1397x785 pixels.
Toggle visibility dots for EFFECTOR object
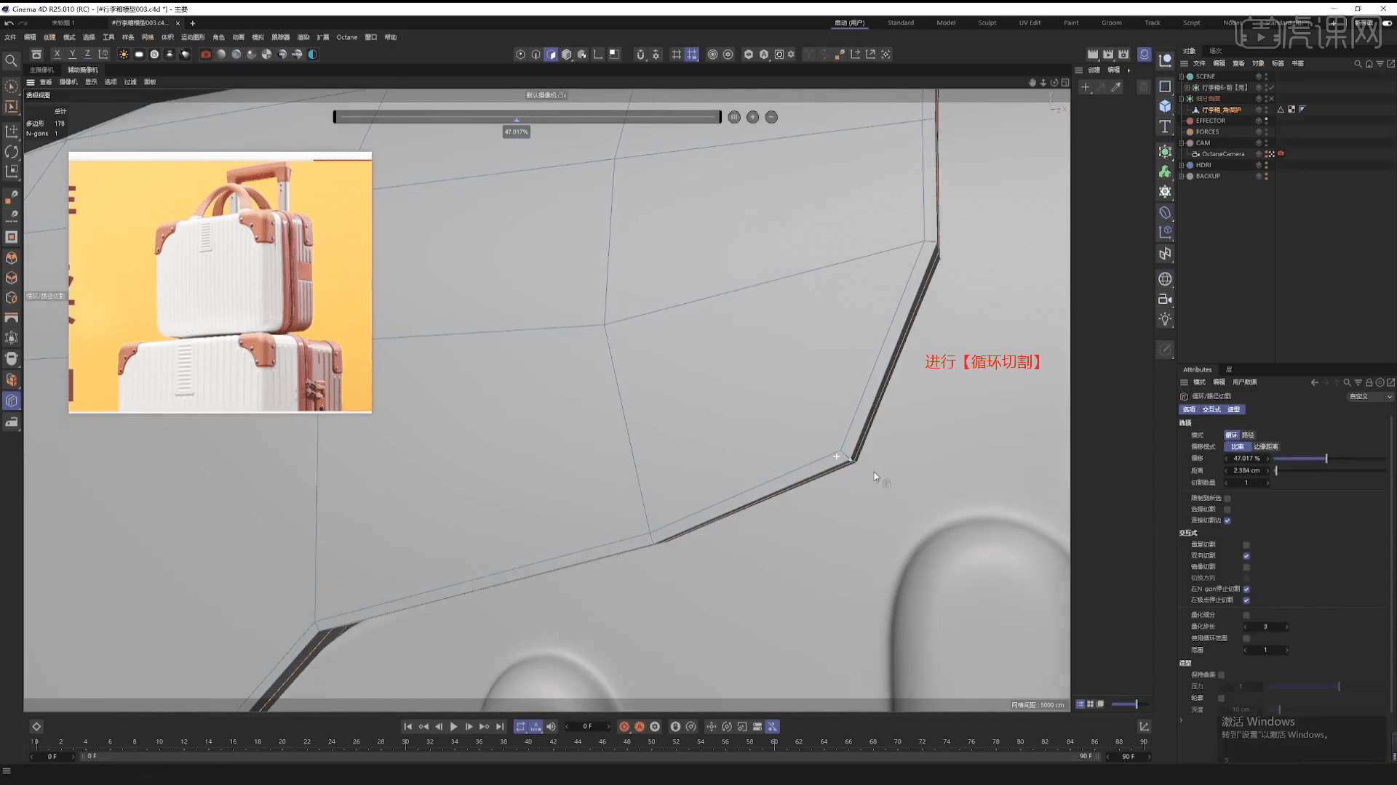coord(1266,121)
